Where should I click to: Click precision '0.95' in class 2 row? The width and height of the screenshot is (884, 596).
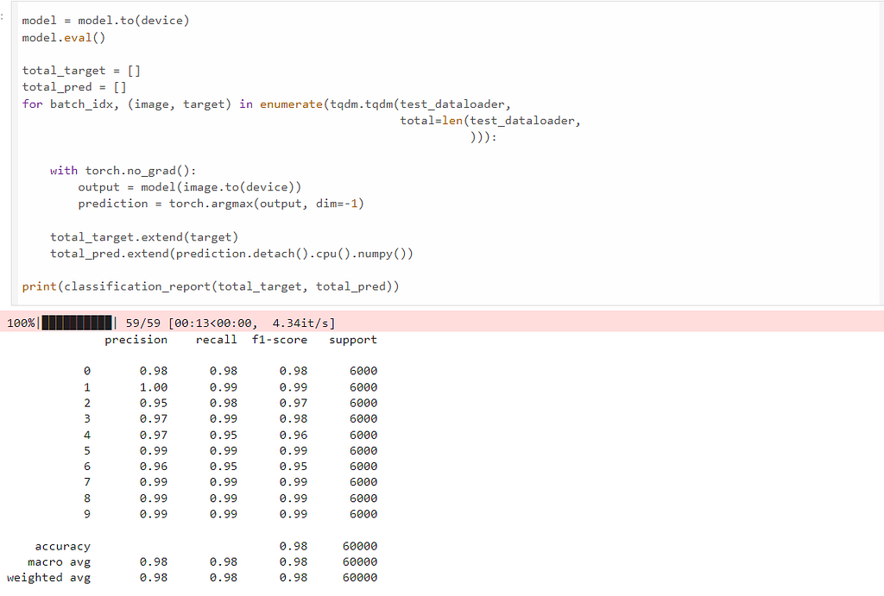point(154,403)
